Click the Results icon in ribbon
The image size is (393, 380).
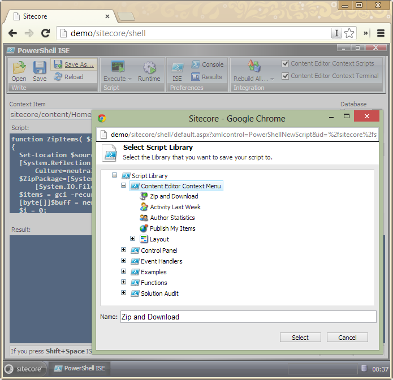(x=196, y=77)
